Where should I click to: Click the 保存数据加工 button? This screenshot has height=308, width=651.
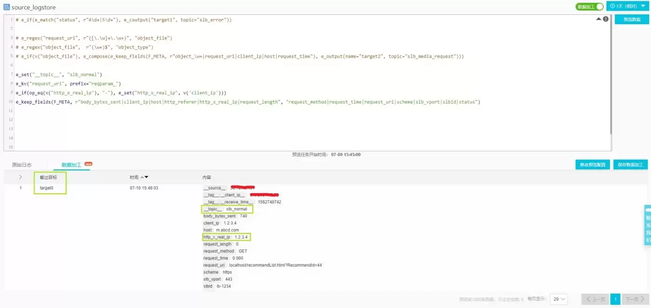631,165
